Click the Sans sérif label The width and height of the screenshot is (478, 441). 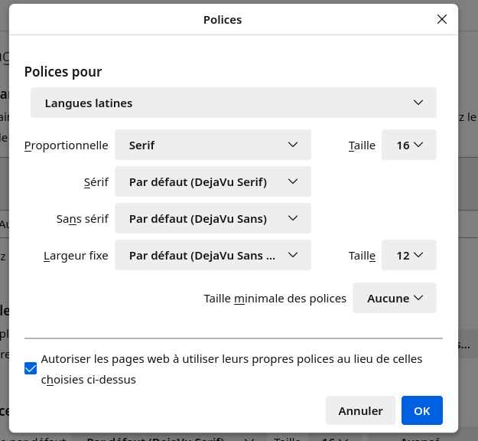(x=83, y=219)
